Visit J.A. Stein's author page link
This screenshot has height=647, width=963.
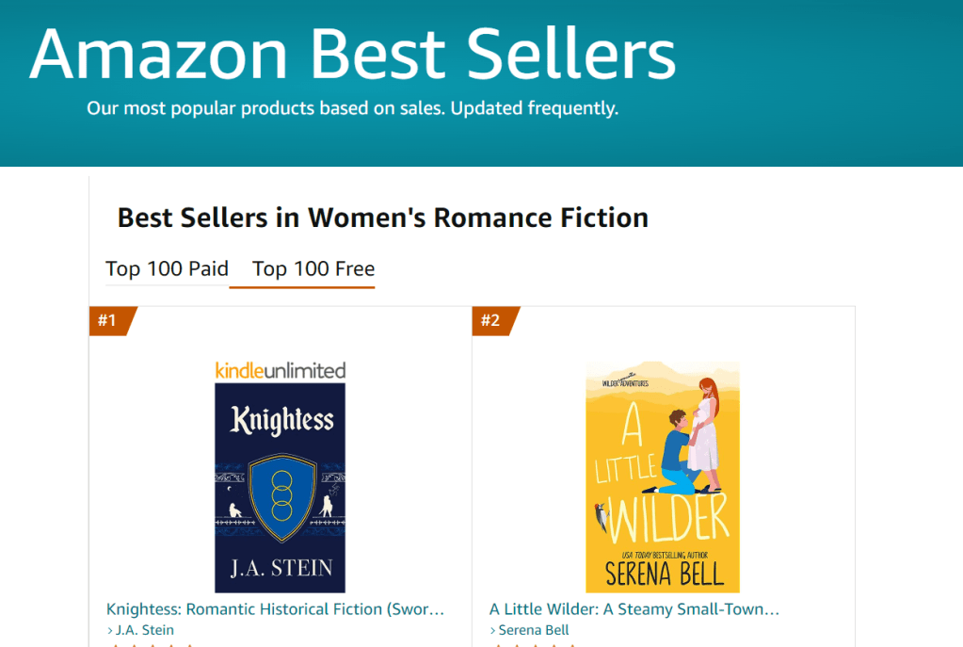[x=144, y=630]
